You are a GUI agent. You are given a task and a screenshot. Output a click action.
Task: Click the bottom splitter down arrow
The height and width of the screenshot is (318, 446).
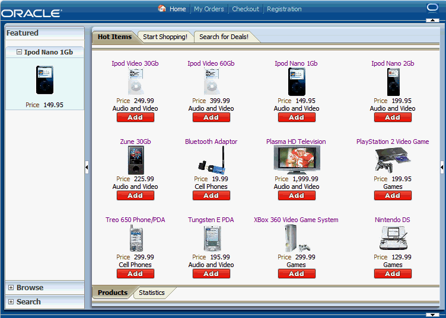(x=432, y=314)
